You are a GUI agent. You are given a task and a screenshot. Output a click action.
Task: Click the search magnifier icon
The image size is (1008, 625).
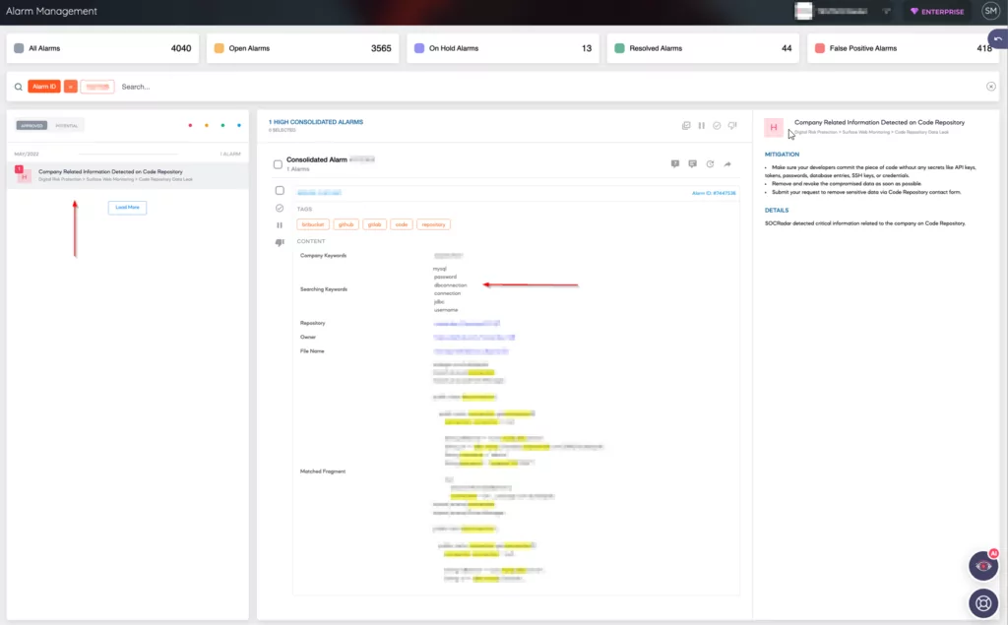tap(18, 87)
